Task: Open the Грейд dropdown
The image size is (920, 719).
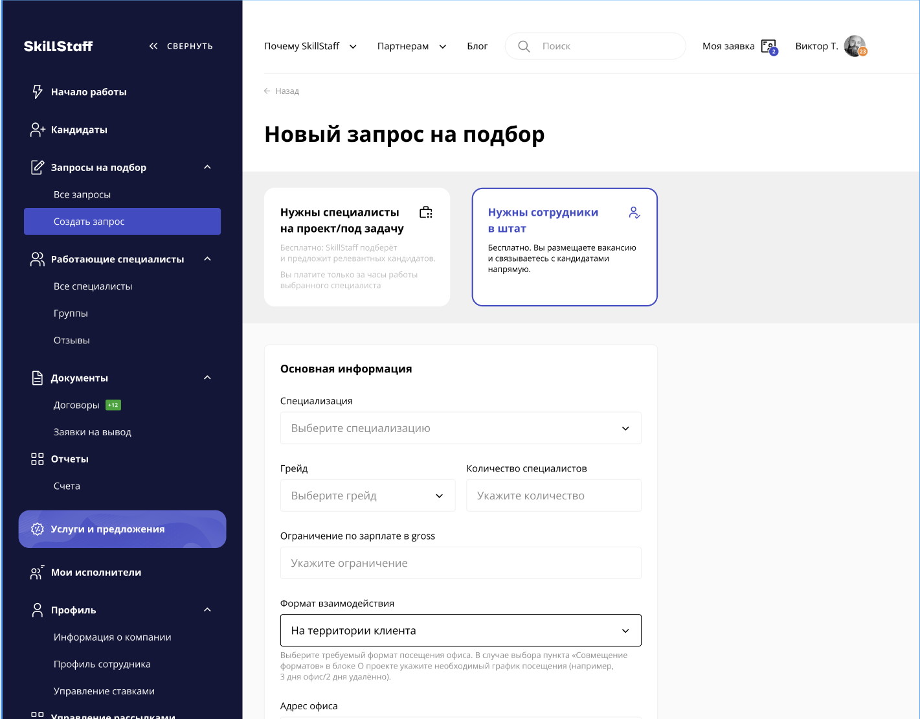Action: (368, 496)
